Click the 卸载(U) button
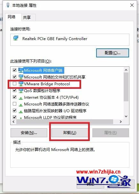 [x=70, y=133]
